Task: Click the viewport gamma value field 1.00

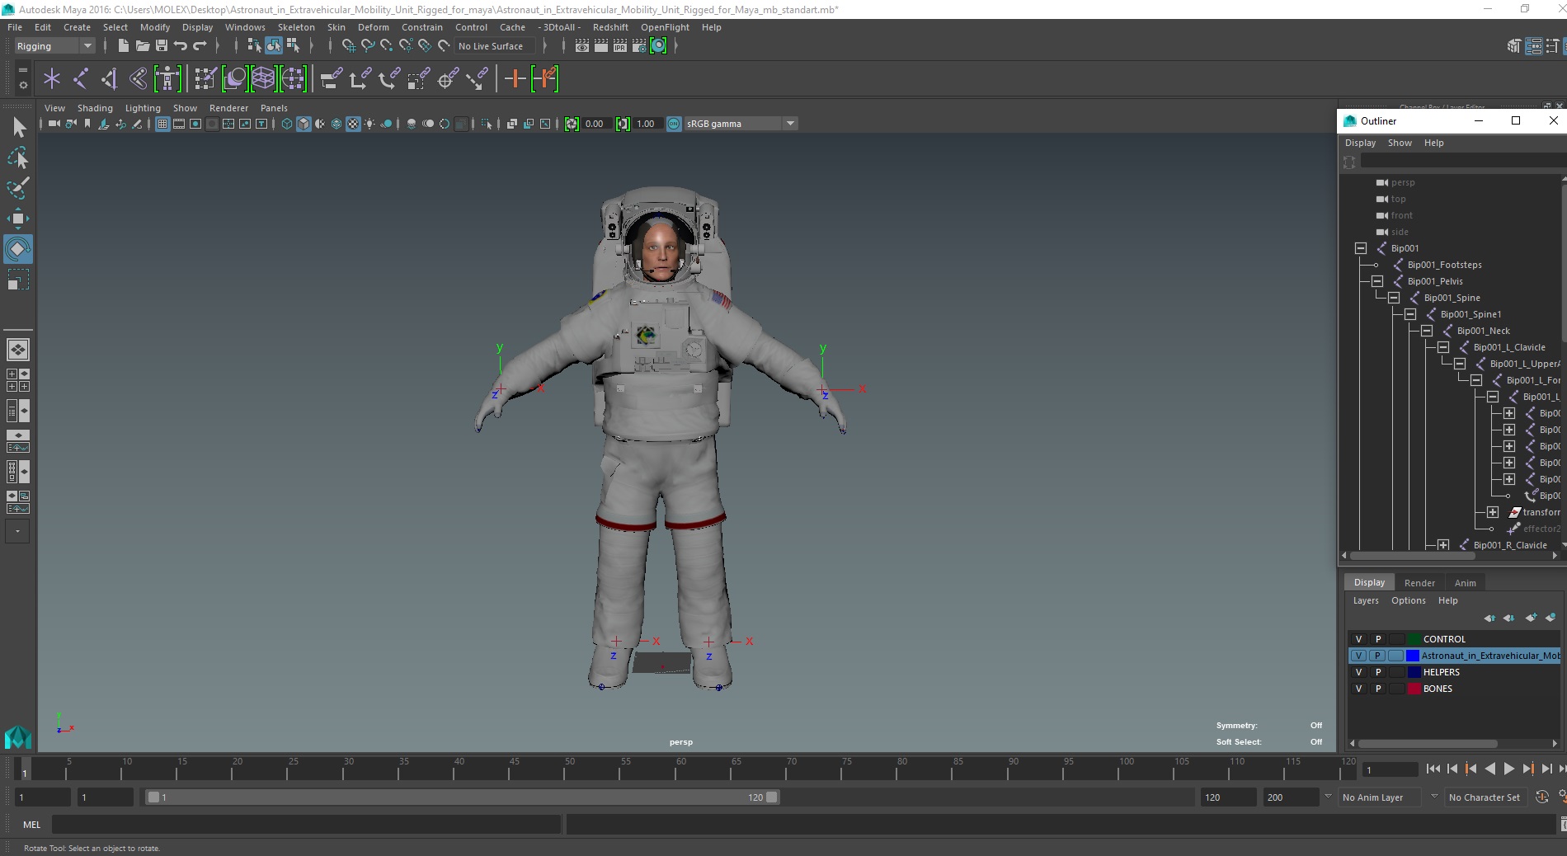Action: (647, 124)
